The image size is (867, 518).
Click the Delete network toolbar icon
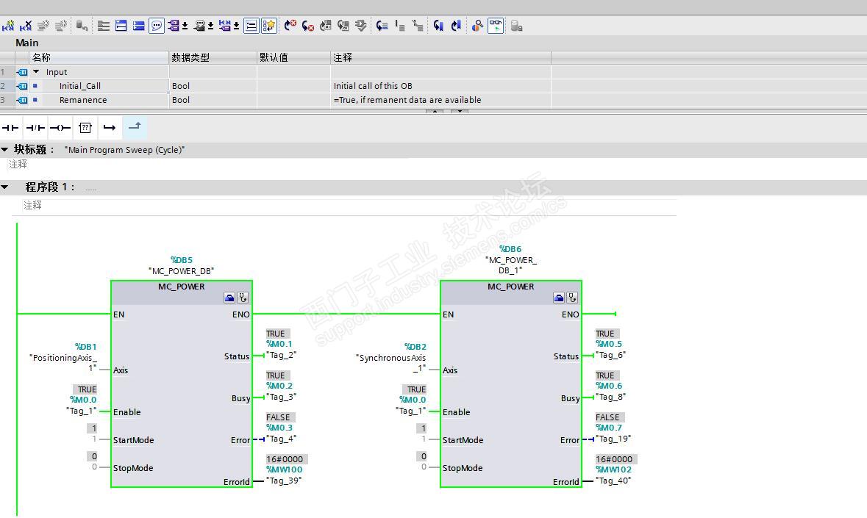click(x=26, y=26)
